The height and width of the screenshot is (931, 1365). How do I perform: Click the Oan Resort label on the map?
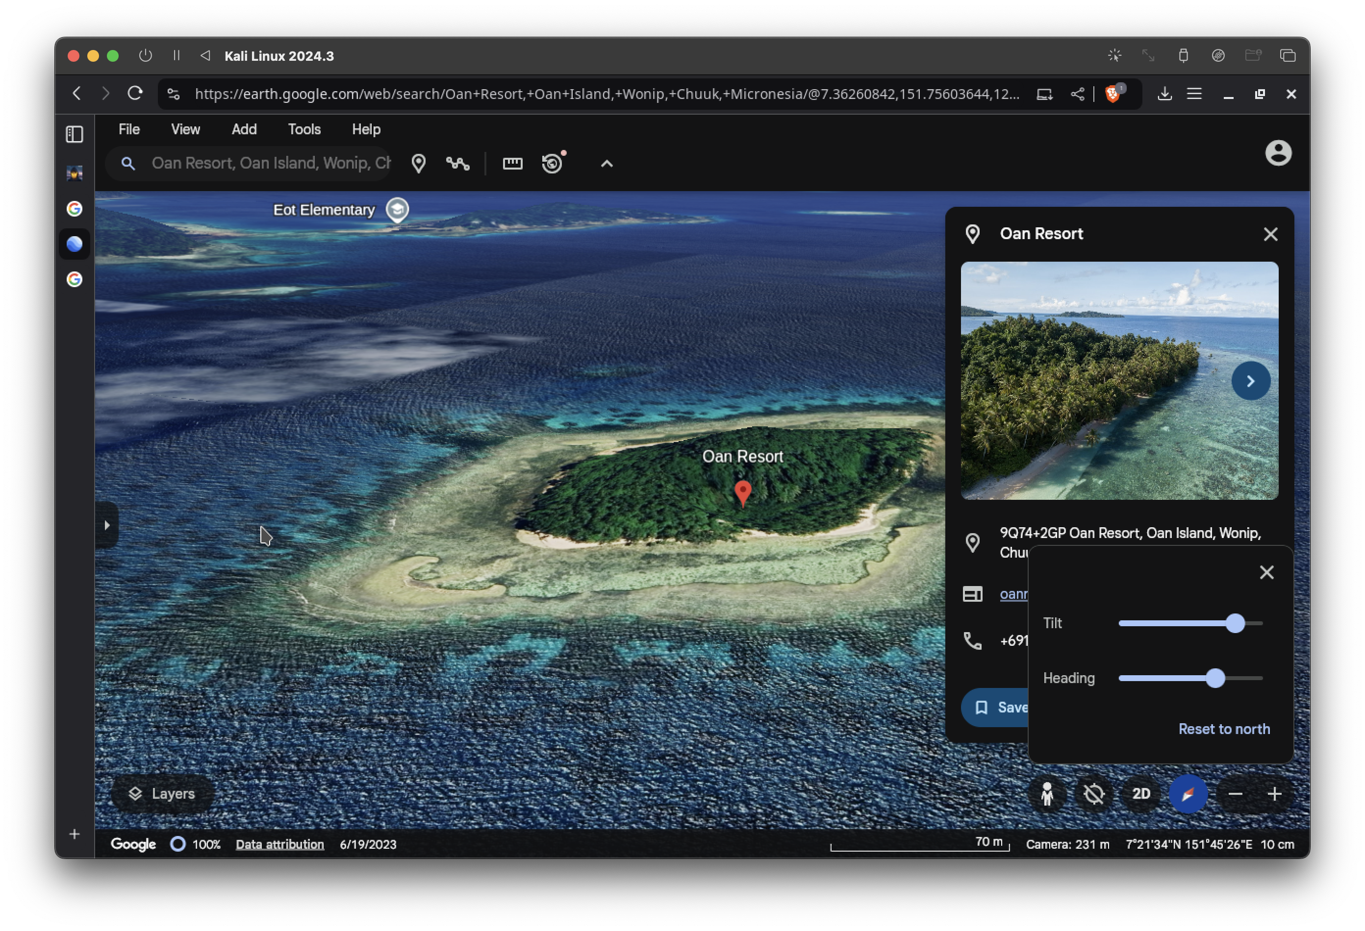pos(742,456)
